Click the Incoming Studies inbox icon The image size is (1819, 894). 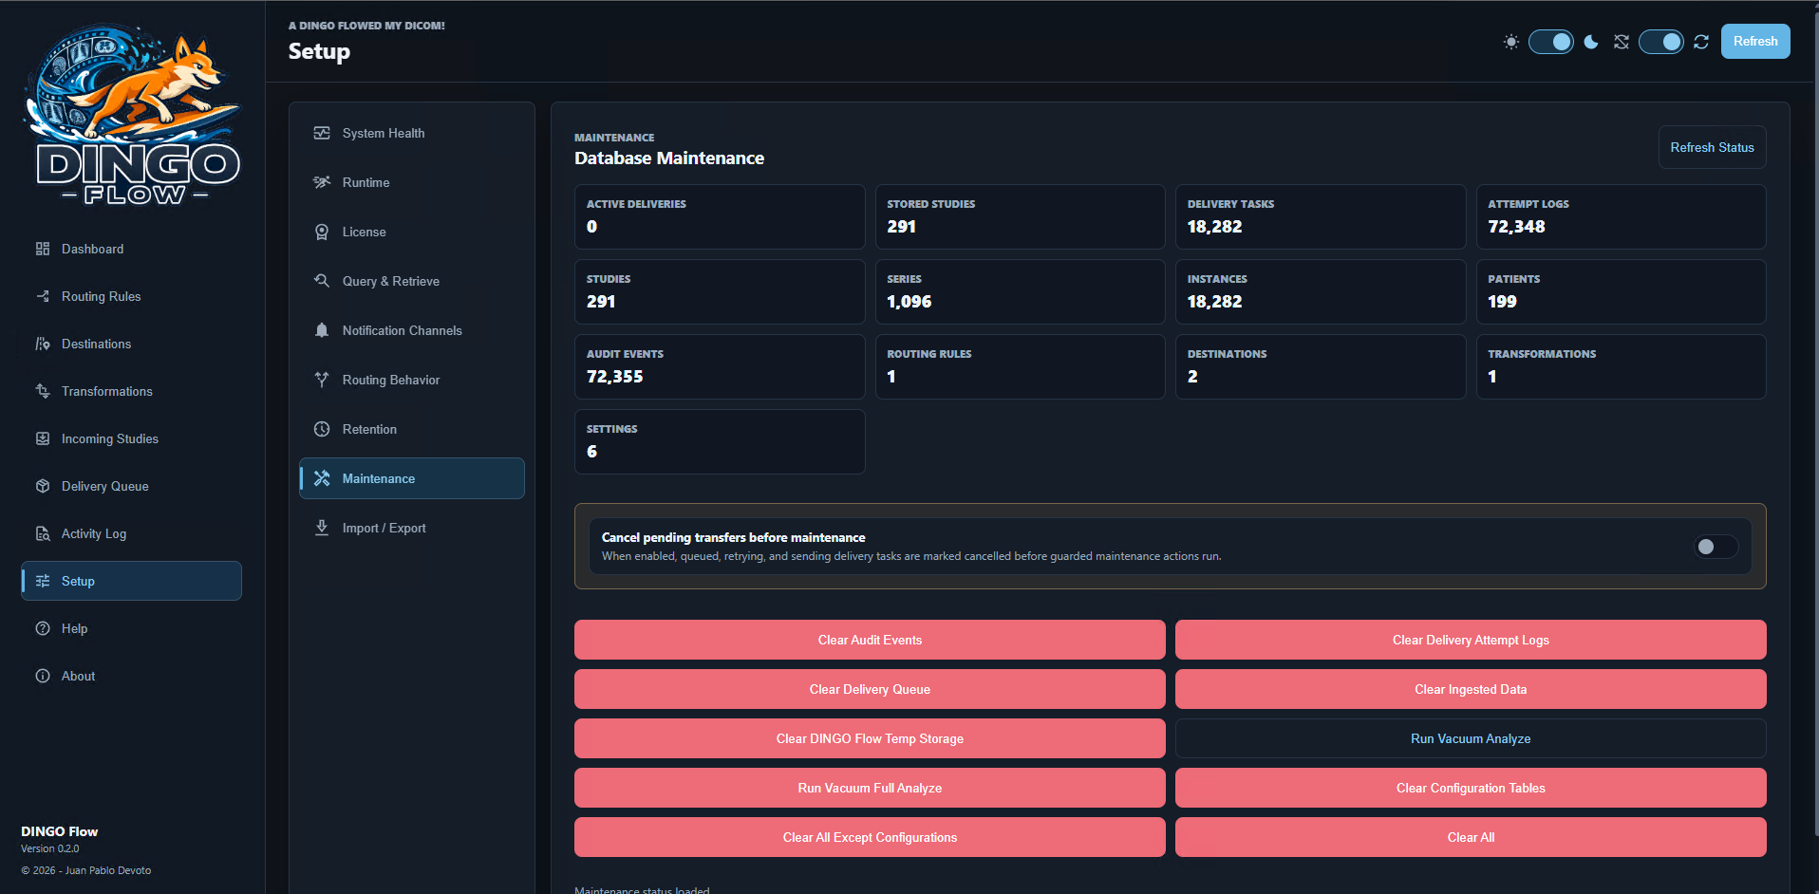[43, 438]
